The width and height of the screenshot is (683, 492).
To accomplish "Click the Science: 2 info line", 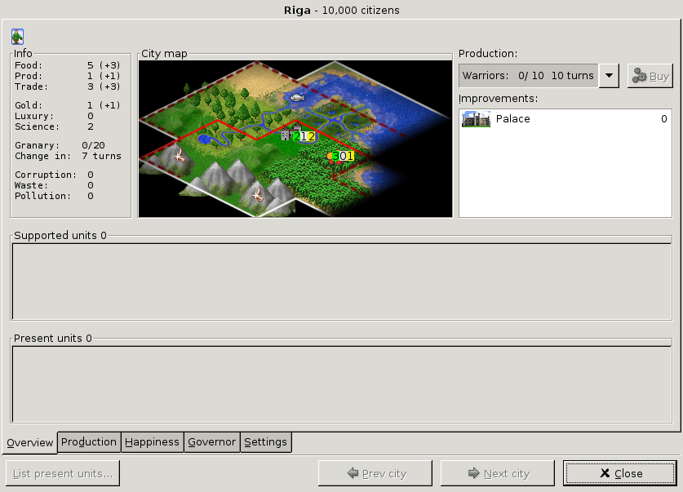I will pyautogui.click(x=54, y=126).
